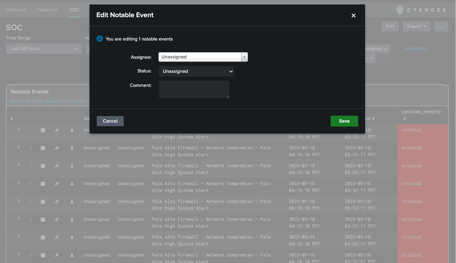This screenshot has width=456, height=263.
Task: Click the person assign icon in row 7
Action: [72, 237]
